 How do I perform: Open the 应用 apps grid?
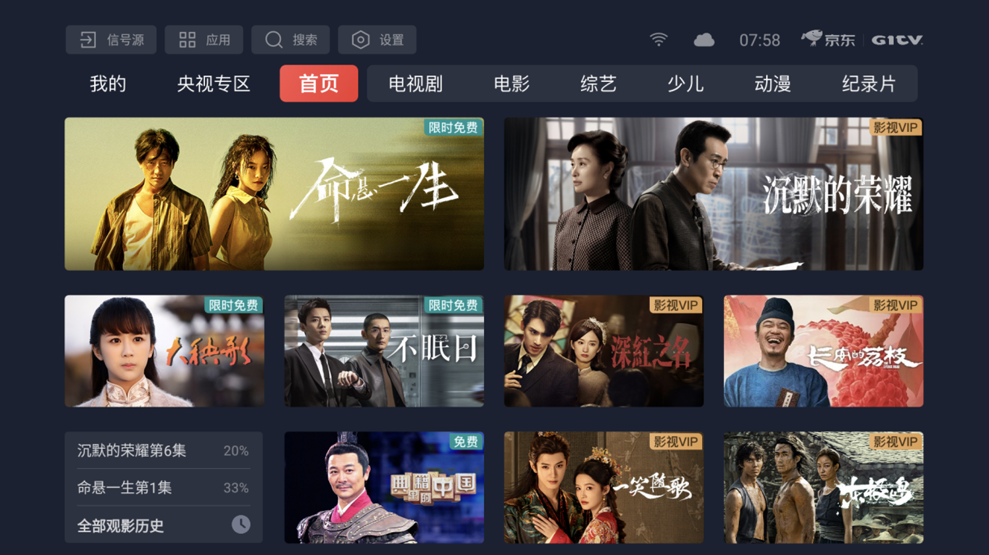tap(204, 40)
